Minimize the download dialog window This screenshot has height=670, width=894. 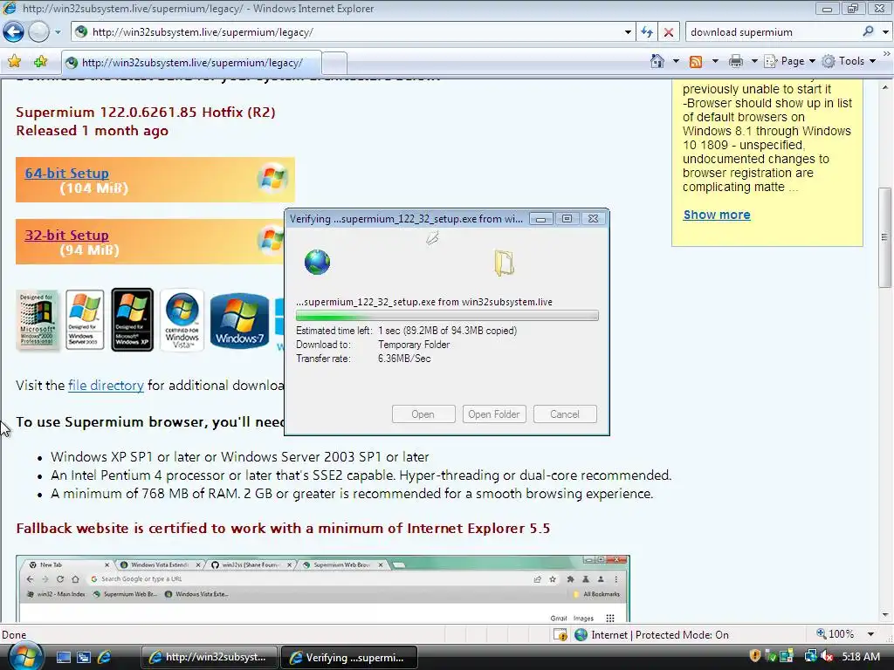click(x=540, y=219)
